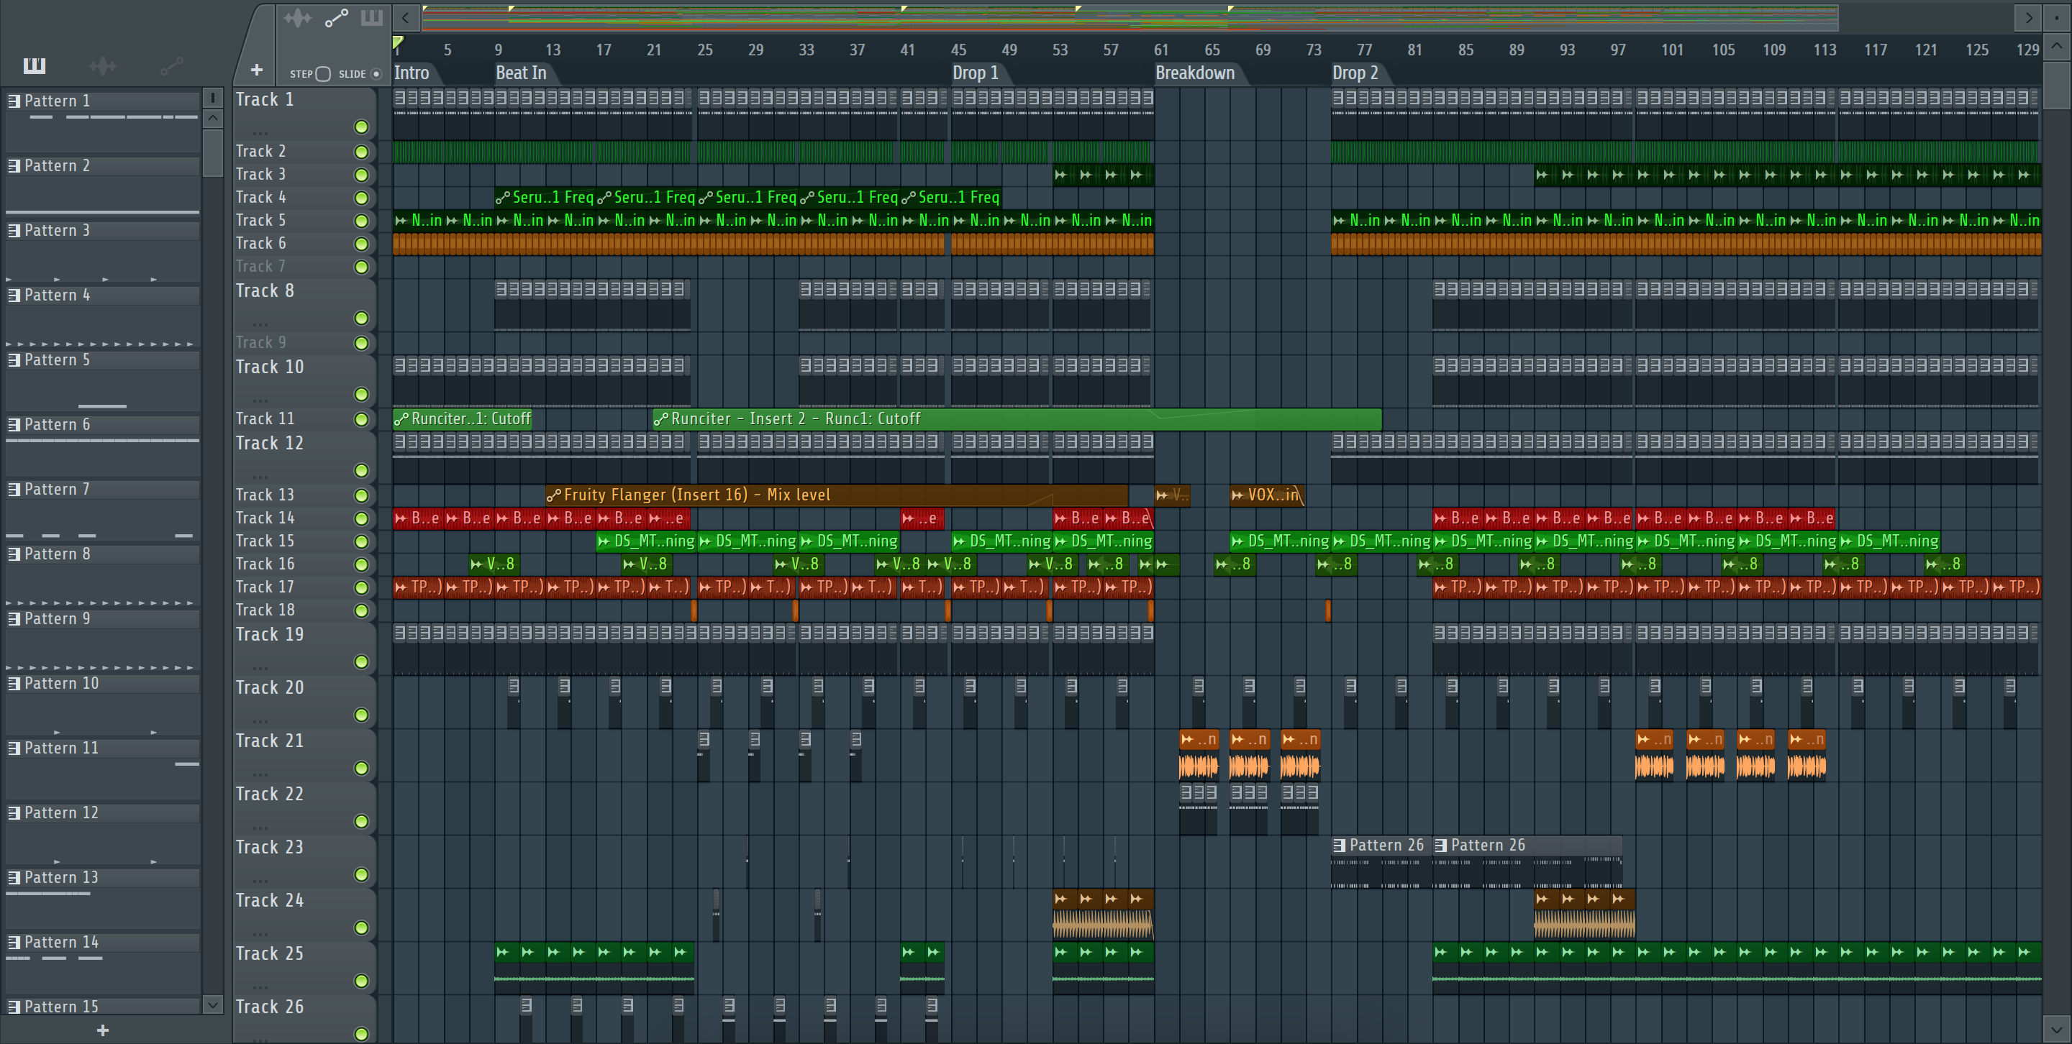Select the Track 26 header
Viewport: 2072px width, 1044px height.
click(x=304, y=1019)
